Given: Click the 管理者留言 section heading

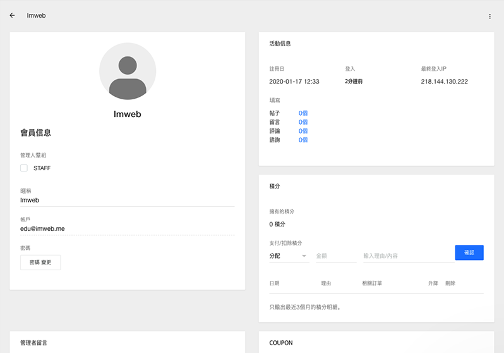Looking at the screenshot, I should coord(33,343).
